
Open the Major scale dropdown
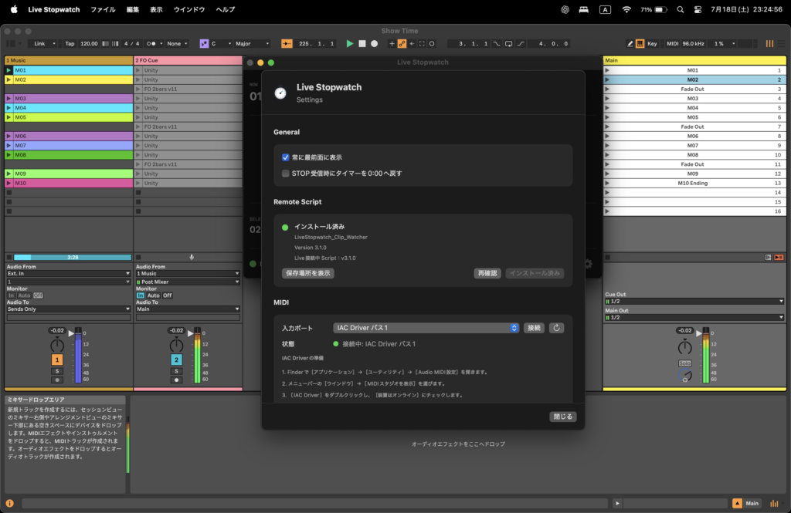252,44
